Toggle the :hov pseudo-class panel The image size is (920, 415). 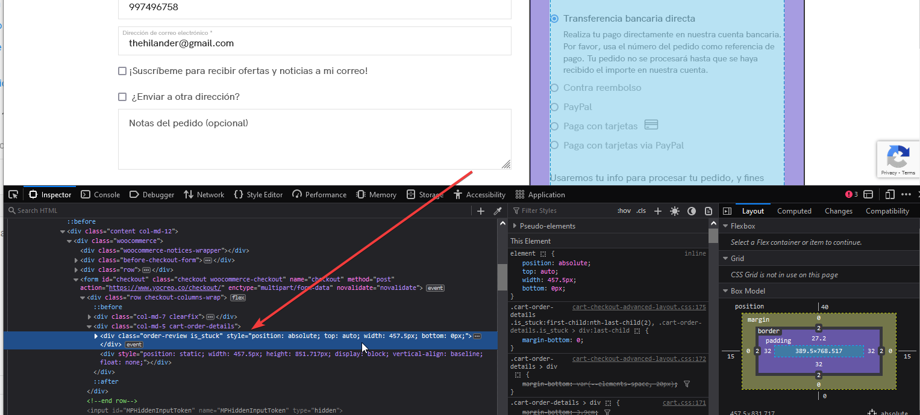click(624, 211)
